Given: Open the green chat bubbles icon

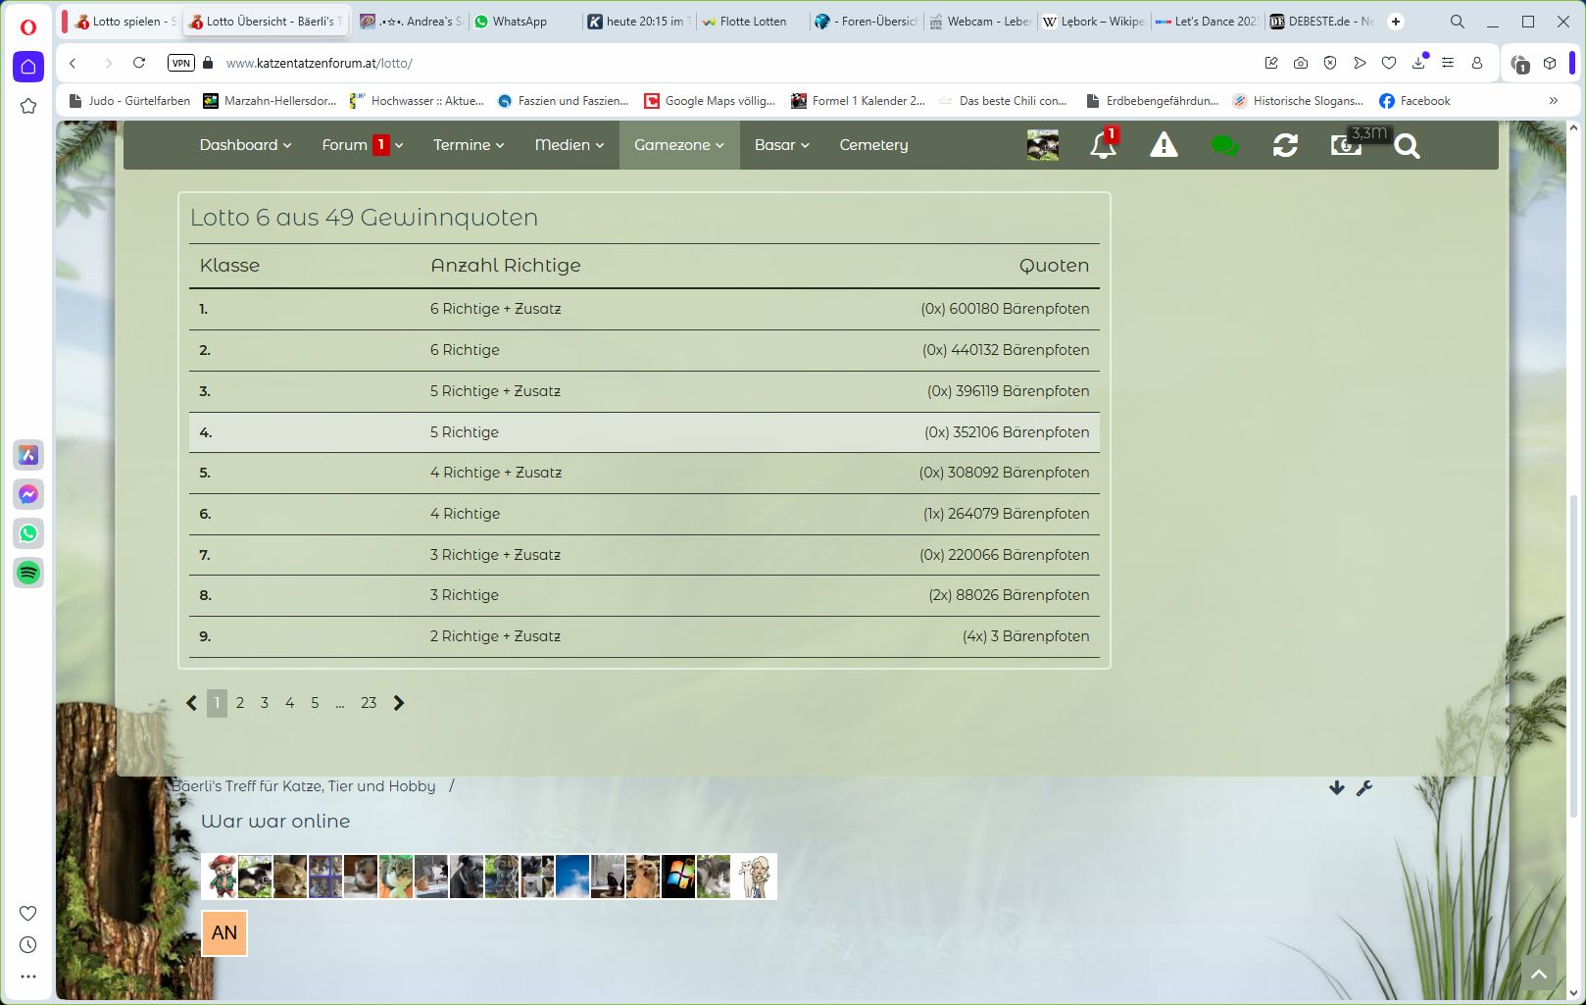Looking at the screenshot, I should point(1224,146).
